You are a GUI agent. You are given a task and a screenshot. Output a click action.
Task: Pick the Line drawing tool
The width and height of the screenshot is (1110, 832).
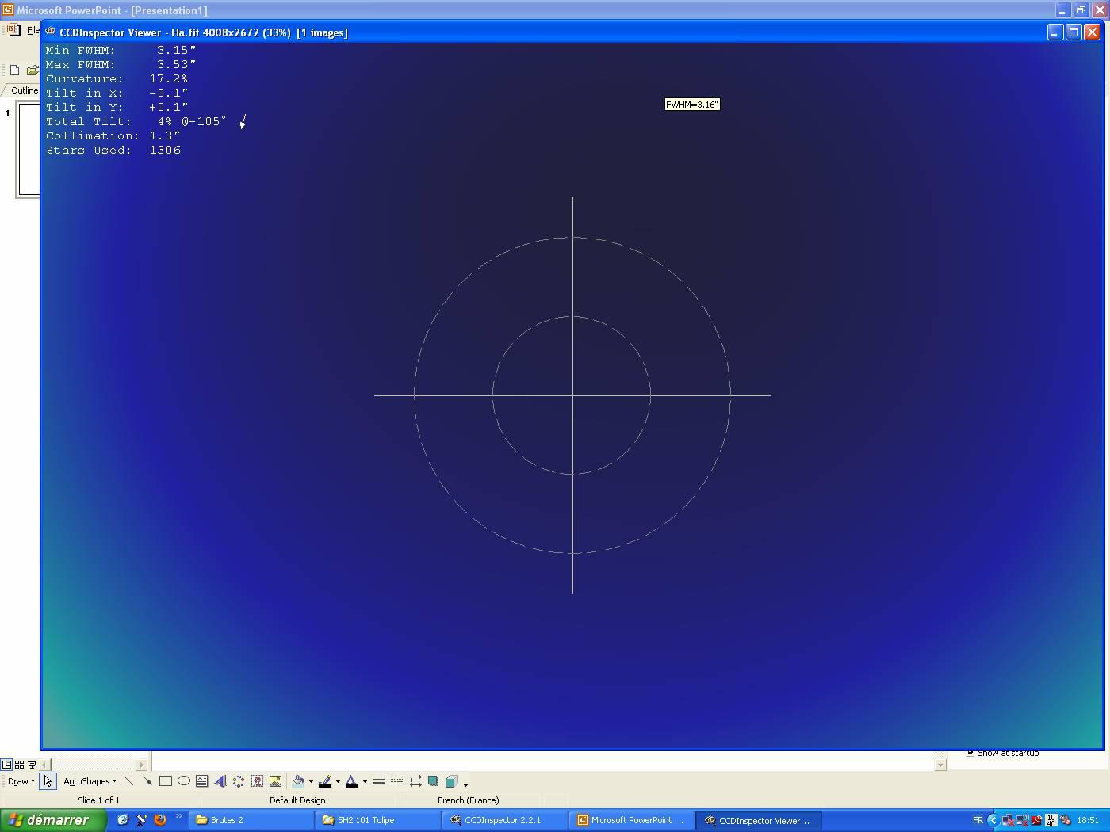tap(129, 781)
